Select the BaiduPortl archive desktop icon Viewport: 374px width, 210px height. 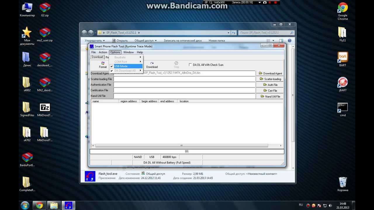(x=27, y=160)
